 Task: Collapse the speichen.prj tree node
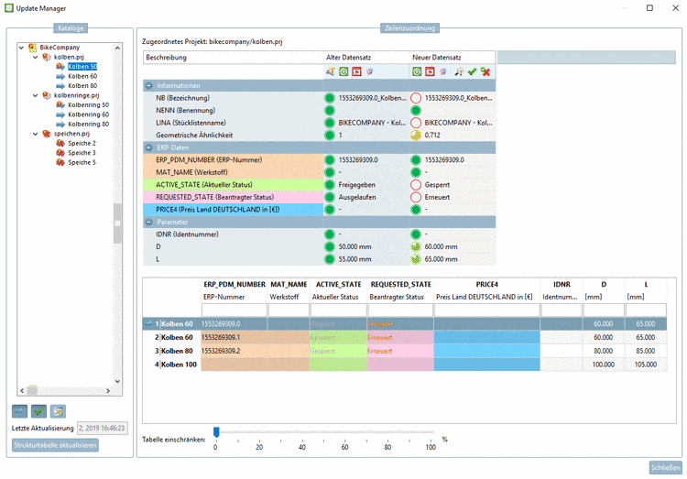(35, 134)
